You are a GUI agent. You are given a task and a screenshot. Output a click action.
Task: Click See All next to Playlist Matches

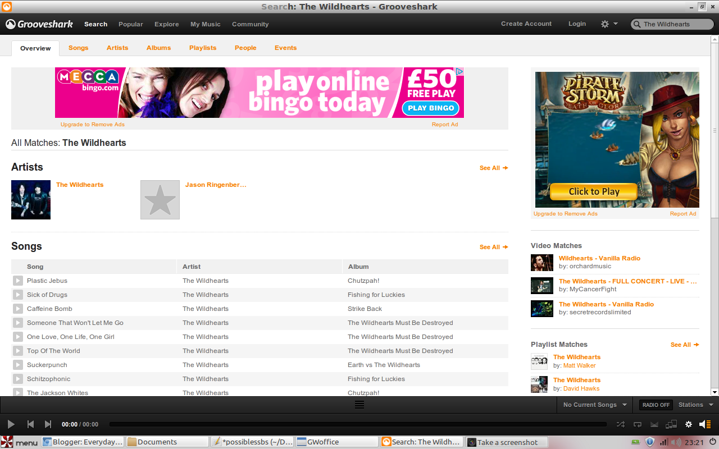pyautogui.click(x=685, y=345)
